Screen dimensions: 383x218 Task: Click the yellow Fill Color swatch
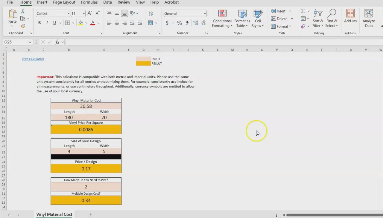tap(80, 23)
